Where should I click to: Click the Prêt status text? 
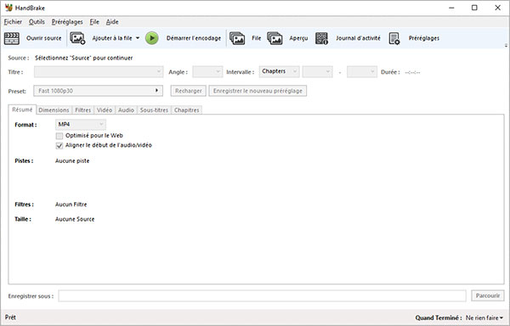[10, 318]
